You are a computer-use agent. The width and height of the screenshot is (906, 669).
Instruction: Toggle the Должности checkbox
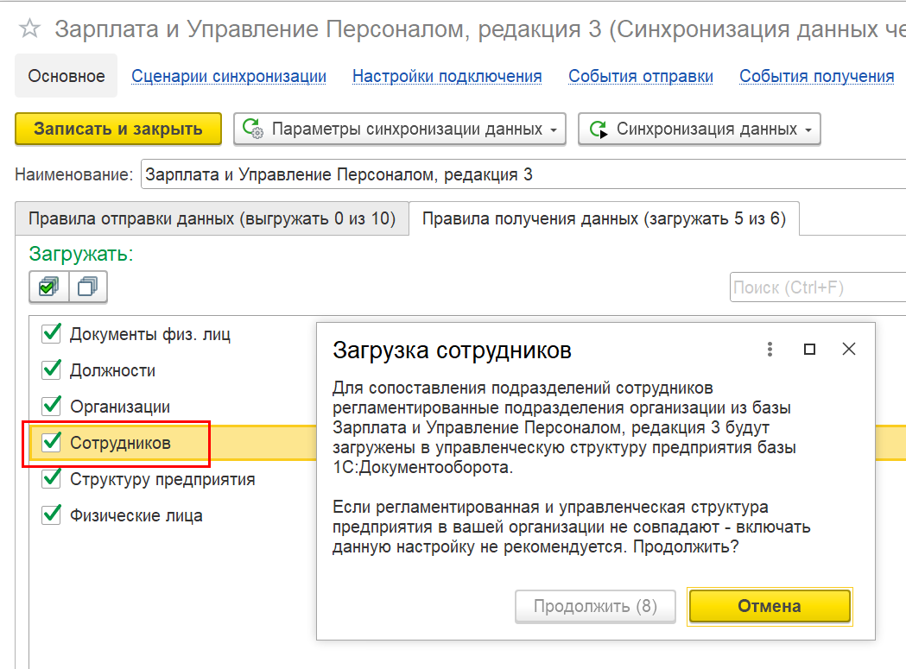pyautogui.click(x=52, y=370)
